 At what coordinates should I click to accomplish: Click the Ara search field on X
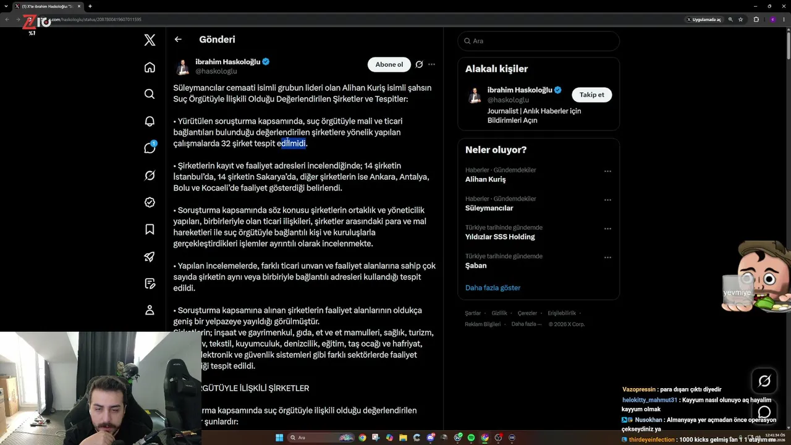[539, 41]
